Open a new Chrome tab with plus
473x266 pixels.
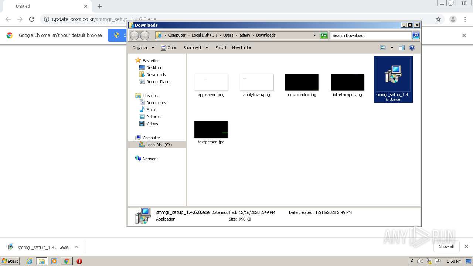coord(100,6)
